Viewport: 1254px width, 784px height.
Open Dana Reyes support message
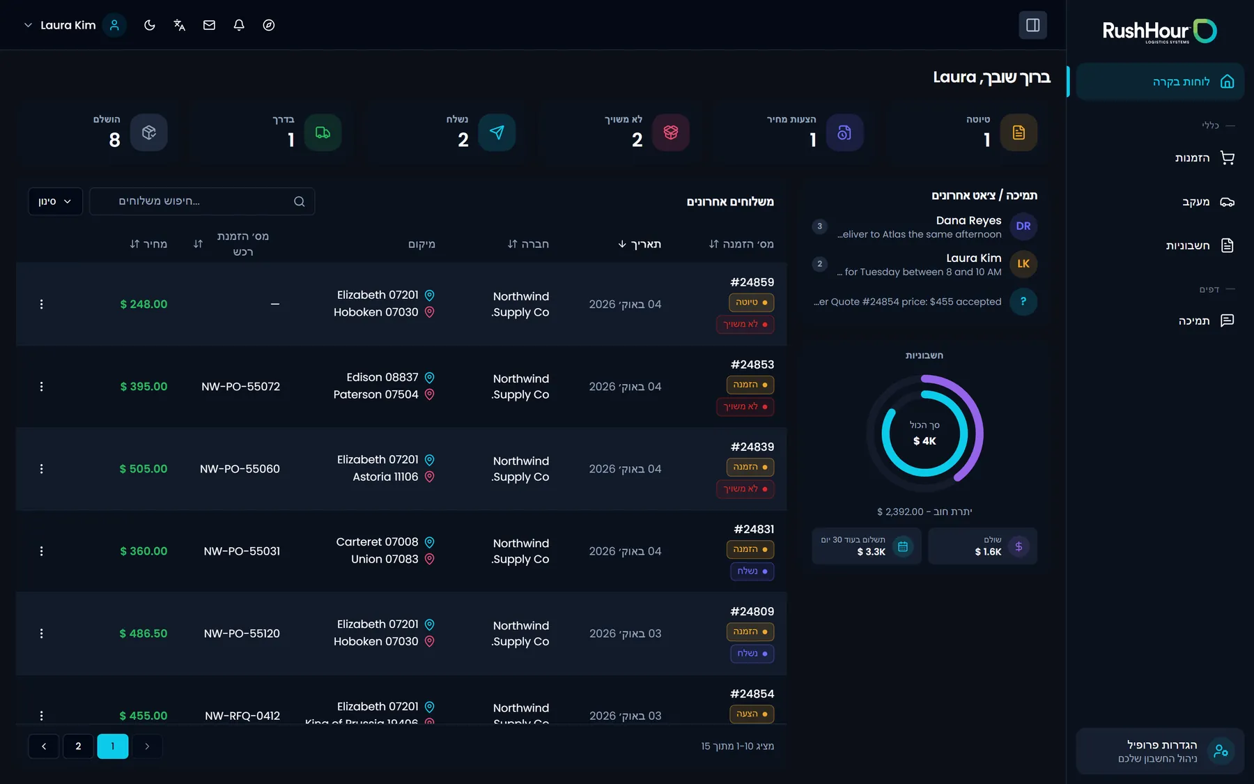924,226
